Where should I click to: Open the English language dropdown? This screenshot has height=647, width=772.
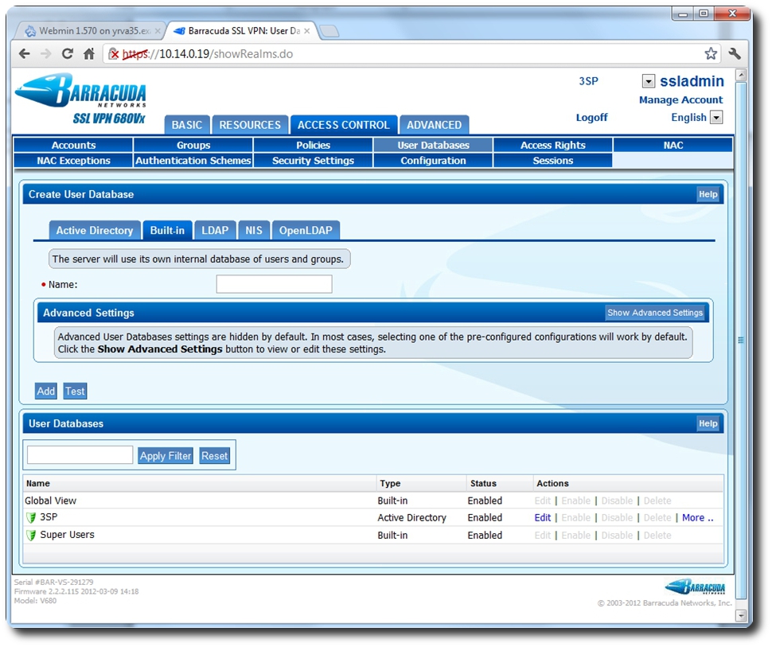point(717,118)
